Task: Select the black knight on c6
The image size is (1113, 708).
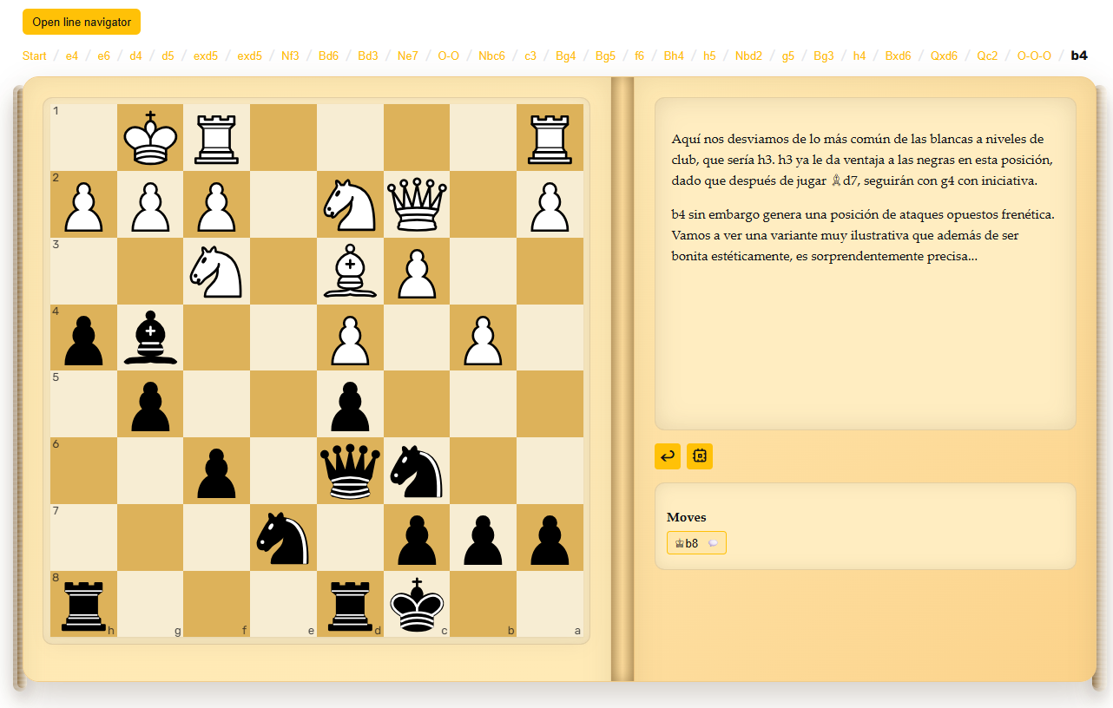Action: [x=417, y=470]
